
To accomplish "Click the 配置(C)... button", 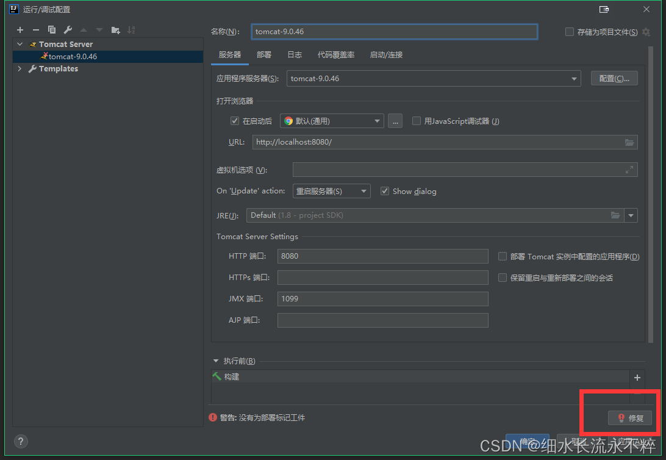I will click(614, 79).
